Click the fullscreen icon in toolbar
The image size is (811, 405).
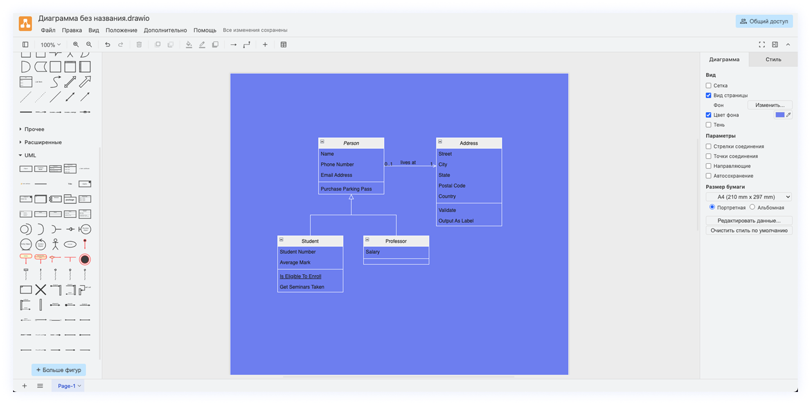coord(761,45)
